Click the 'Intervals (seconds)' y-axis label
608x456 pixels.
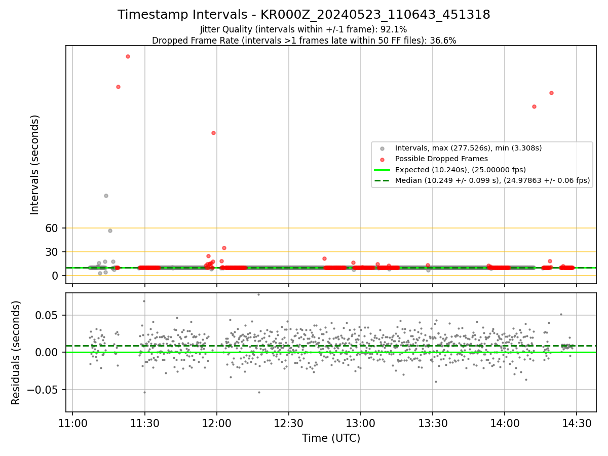pos(35,164)
